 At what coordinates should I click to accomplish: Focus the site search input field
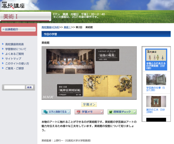click(x=15, y=87)
